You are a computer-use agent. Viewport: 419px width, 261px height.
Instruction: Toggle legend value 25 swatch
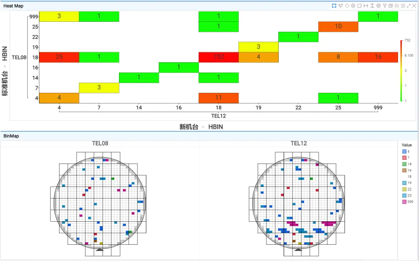pyautogui.click(x=404, y=195)
